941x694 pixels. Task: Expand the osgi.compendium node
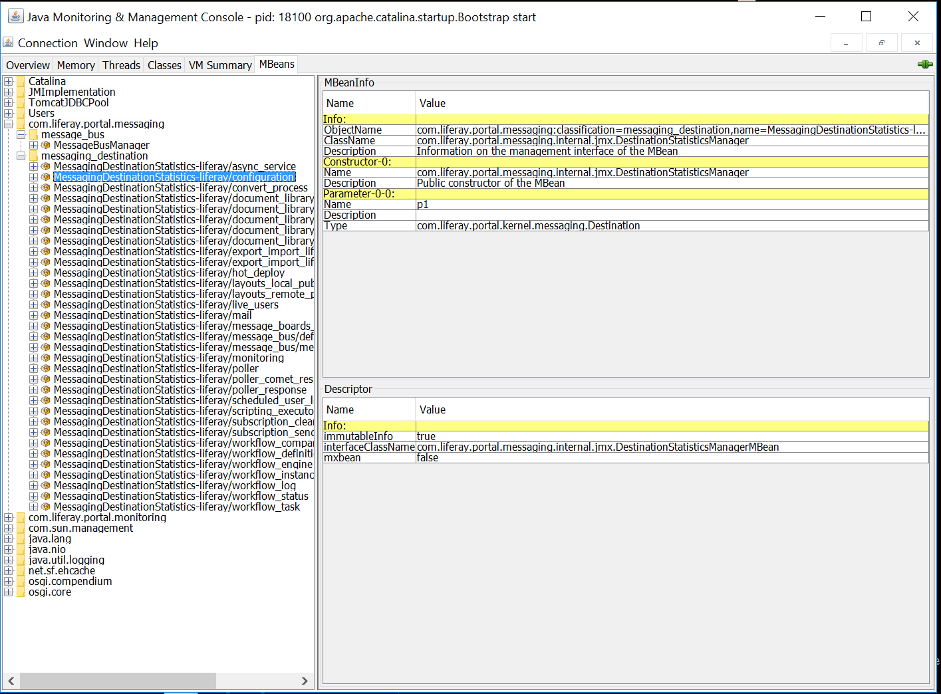pyautogui.click(x=8, y=581)
